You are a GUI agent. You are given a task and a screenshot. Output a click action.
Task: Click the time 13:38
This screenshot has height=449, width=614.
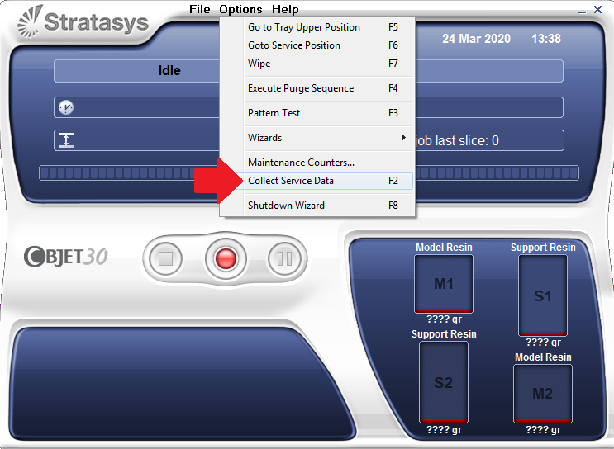(x=546, y=39)
